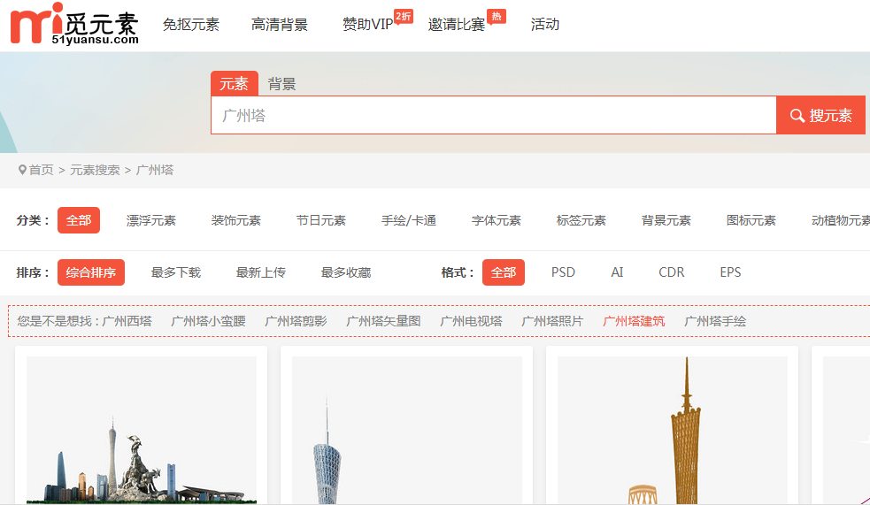Search suggestion 广州塔剪影
This screenshot has height=505, width=870.
click(296, 321)
